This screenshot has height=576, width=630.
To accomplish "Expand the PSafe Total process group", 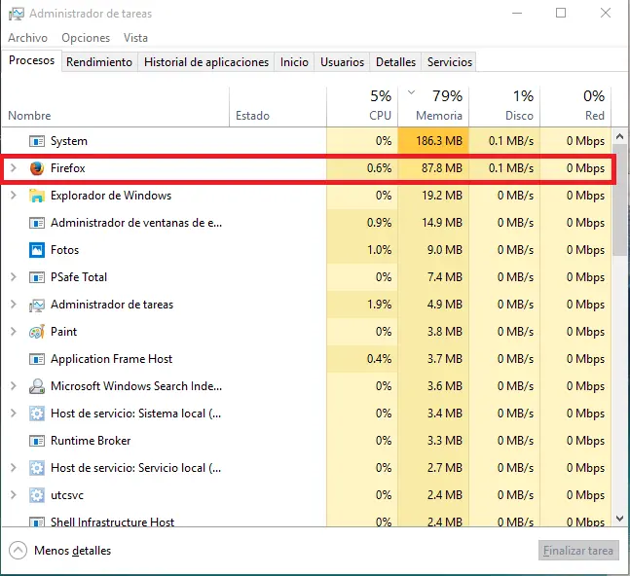I will pyautogui.click(x=14, y=277).
